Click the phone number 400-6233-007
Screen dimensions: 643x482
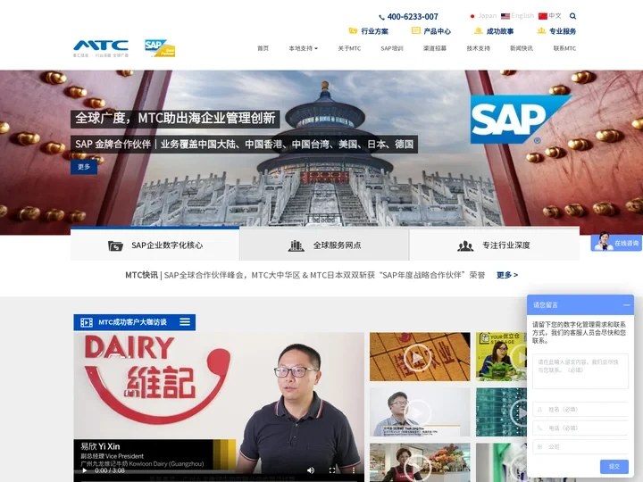[x=413, y=17]
